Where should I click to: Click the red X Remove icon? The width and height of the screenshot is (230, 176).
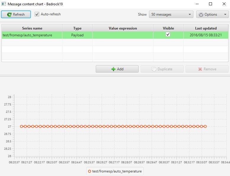click(200, 69)
